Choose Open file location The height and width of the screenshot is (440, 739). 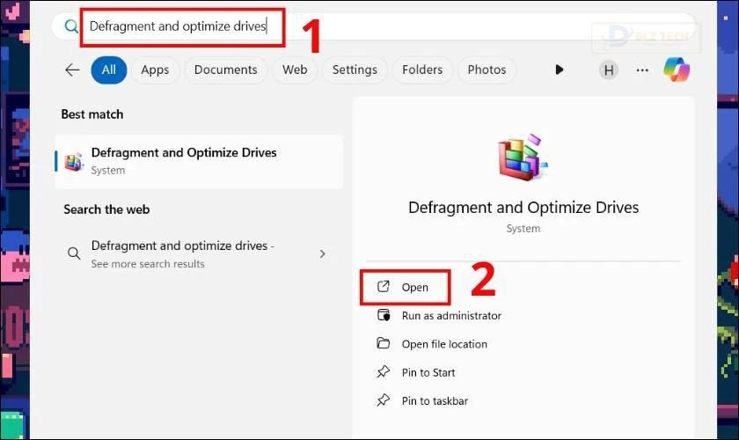pyautogui.click(x=444, y=344)
